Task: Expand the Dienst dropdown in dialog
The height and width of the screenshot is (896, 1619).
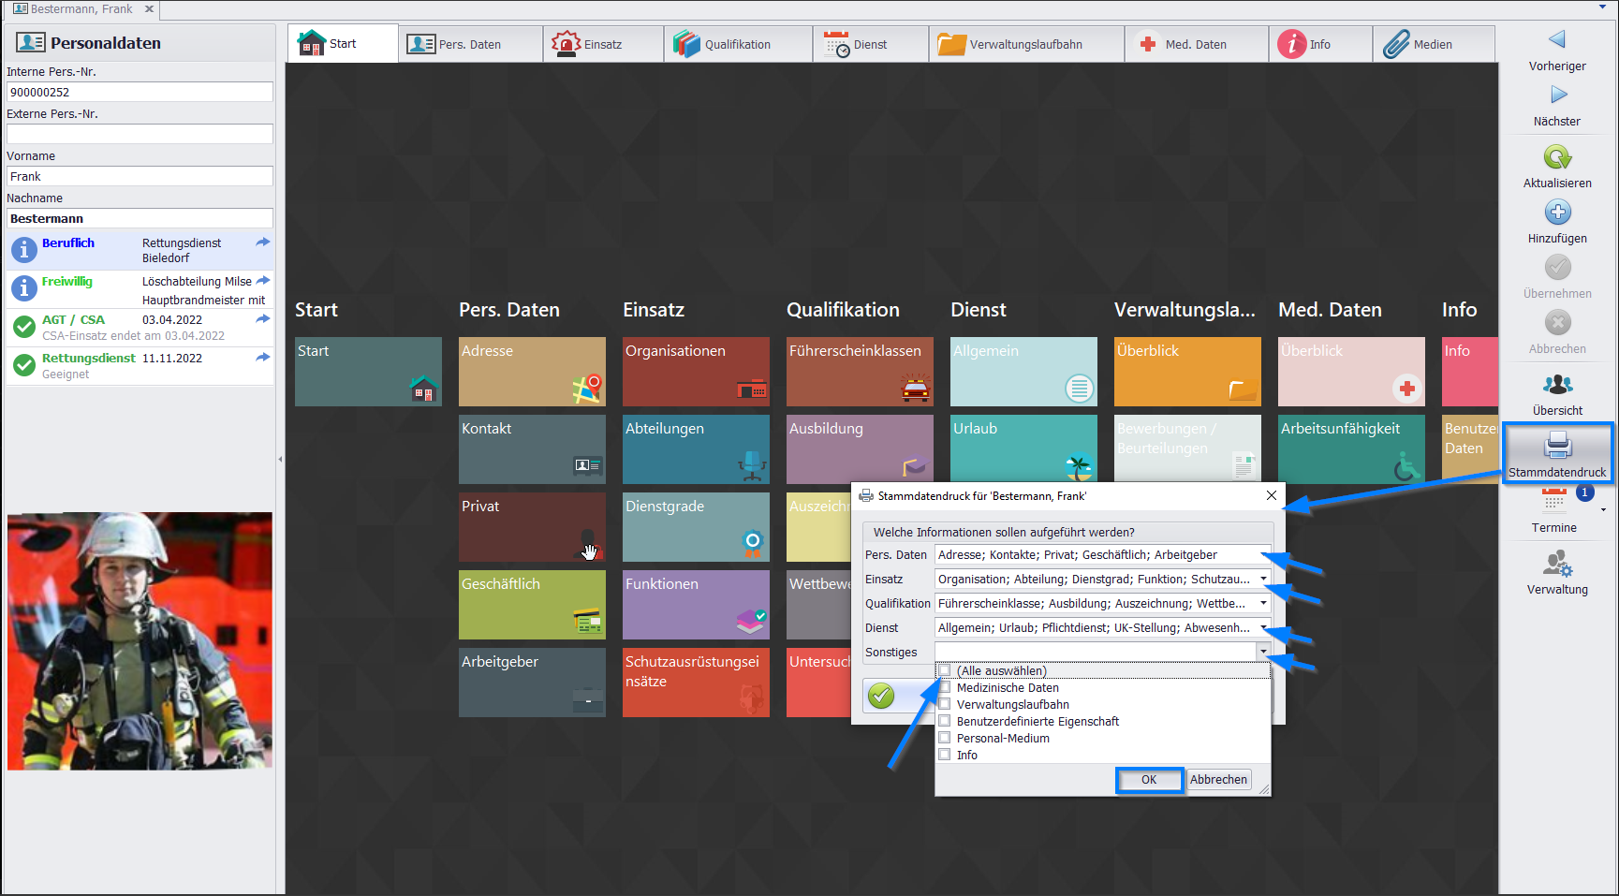Action: (x=1263, y=628)
